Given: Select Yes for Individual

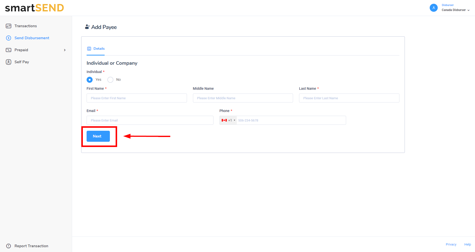Looking at the screenshot, I should pos(90,80).
